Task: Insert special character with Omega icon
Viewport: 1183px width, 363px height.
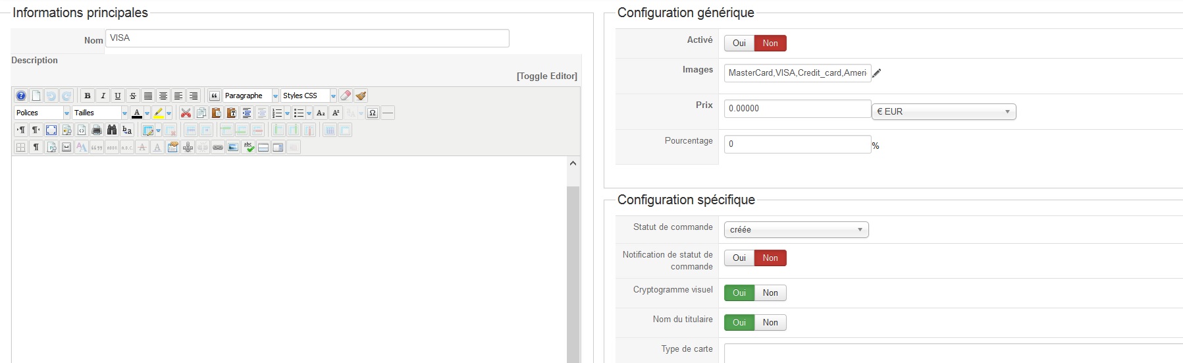Action: [x=373, y=113]
